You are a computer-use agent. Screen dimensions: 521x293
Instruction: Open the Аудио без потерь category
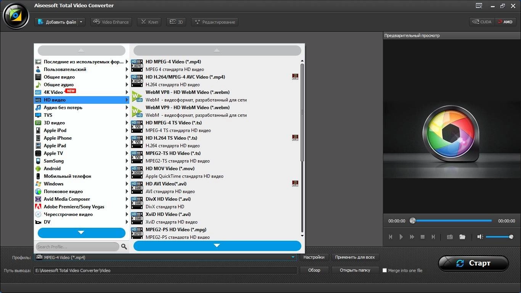tap(82, 108)
